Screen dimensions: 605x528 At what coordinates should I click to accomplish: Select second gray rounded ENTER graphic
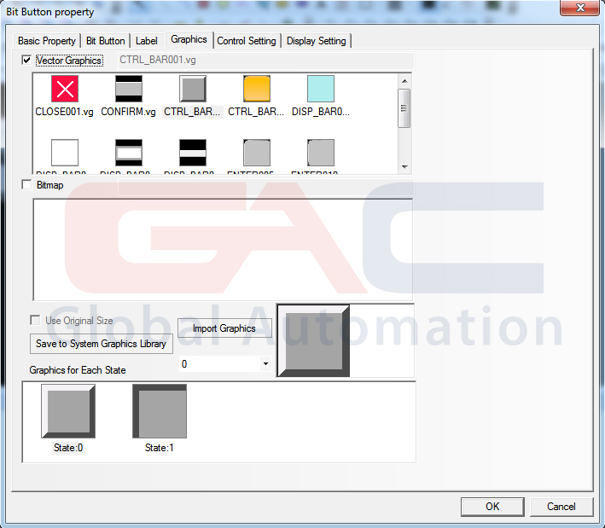tap(321, 153)
